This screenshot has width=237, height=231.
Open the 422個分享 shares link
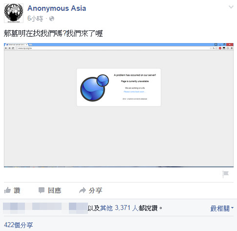click(x=19, y=225)
